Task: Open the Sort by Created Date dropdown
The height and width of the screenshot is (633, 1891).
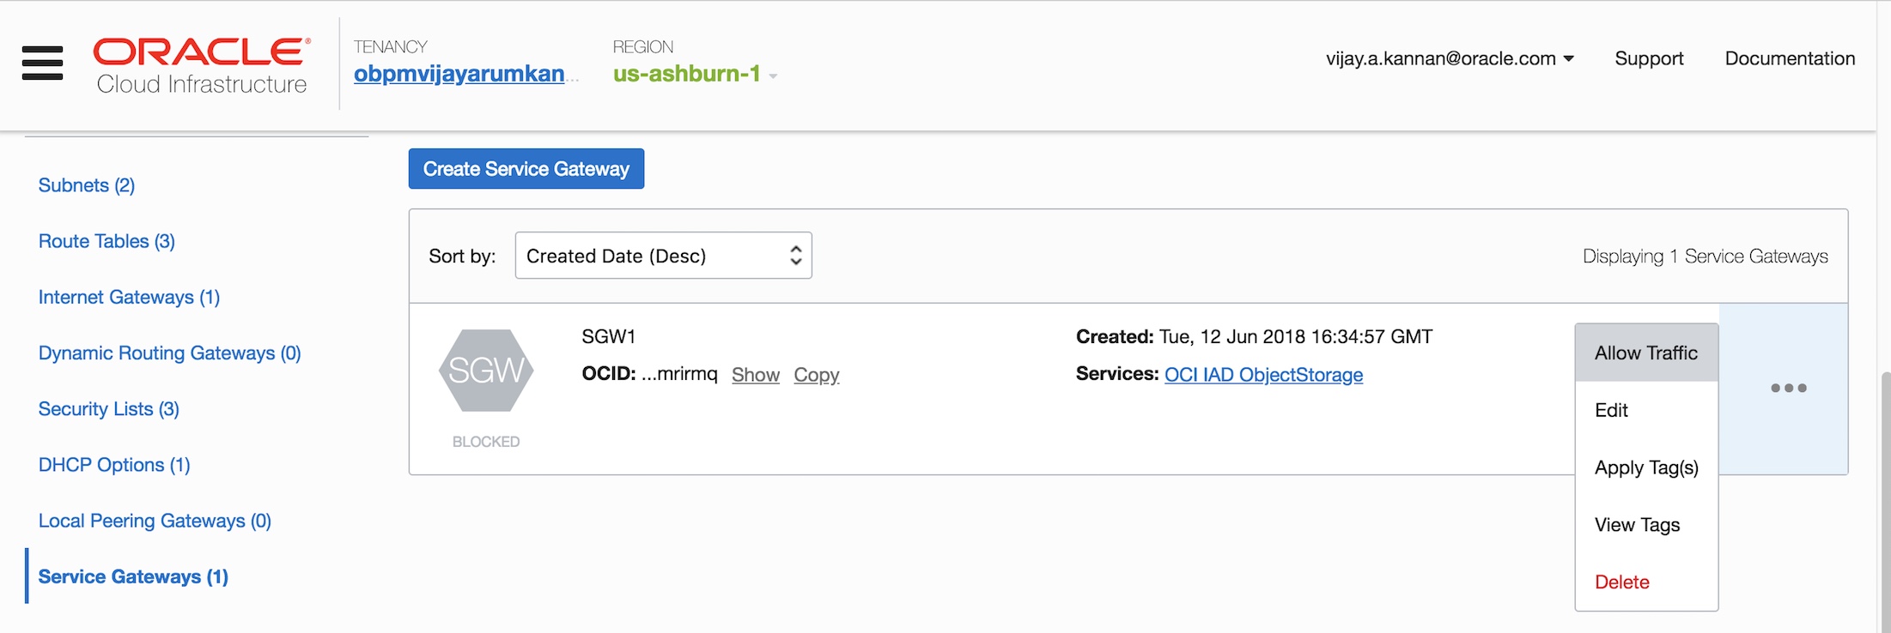Action: [x=663, y=256]
